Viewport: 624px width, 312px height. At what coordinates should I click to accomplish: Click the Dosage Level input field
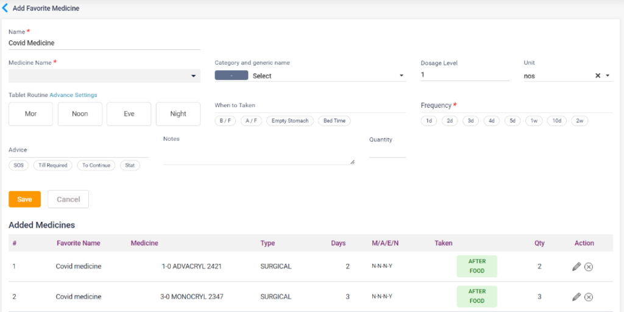click(x=464, y=75)
